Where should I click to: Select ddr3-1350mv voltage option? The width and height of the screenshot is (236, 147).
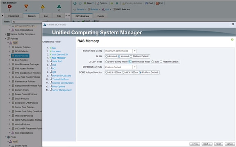coord(123,72)
